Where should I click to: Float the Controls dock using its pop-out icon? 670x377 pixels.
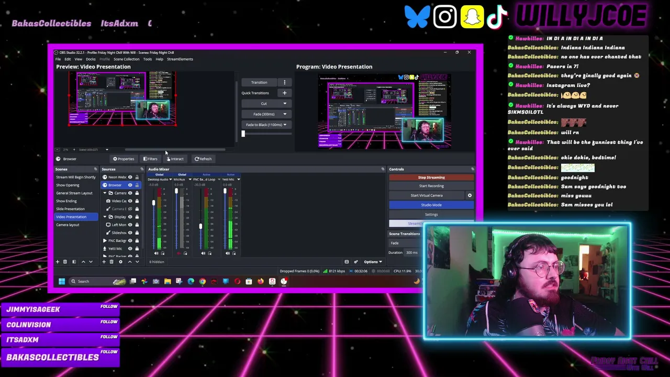pyautogui.click(x=473, y=169)
